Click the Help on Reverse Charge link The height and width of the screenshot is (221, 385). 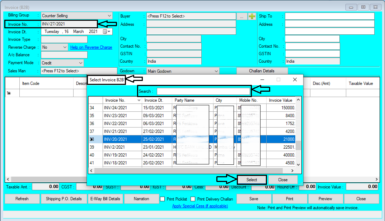91,47
